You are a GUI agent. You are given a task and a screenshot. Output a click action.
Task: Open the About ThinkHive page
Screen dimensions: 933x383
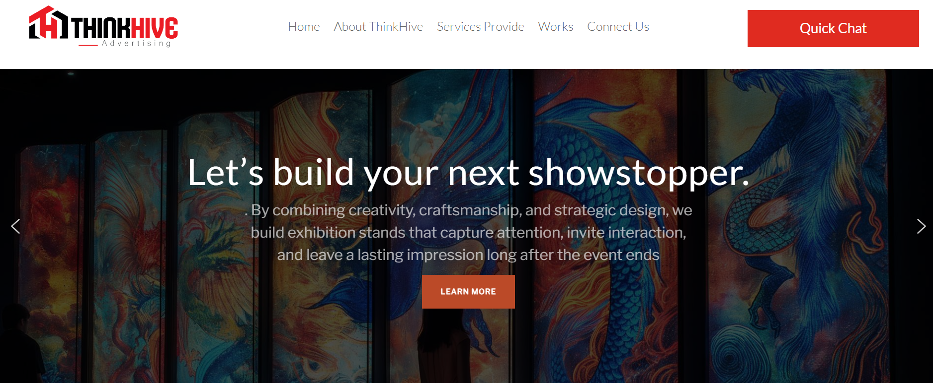click(378, 27)
